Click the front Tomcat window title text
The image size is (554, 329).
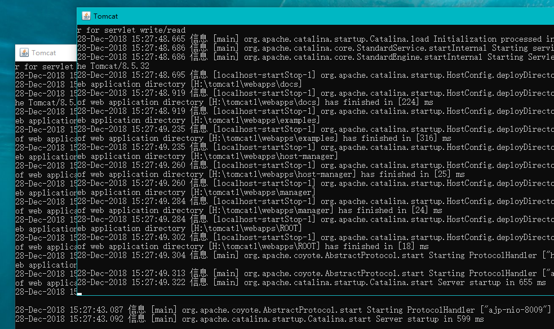tap(105, 16)
